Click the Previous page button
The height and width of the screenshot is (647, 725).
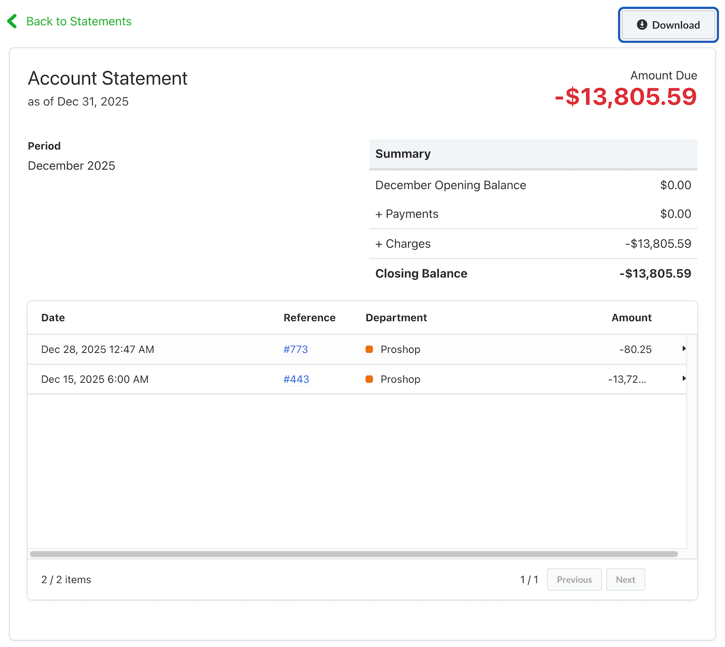tap(574, 580)
